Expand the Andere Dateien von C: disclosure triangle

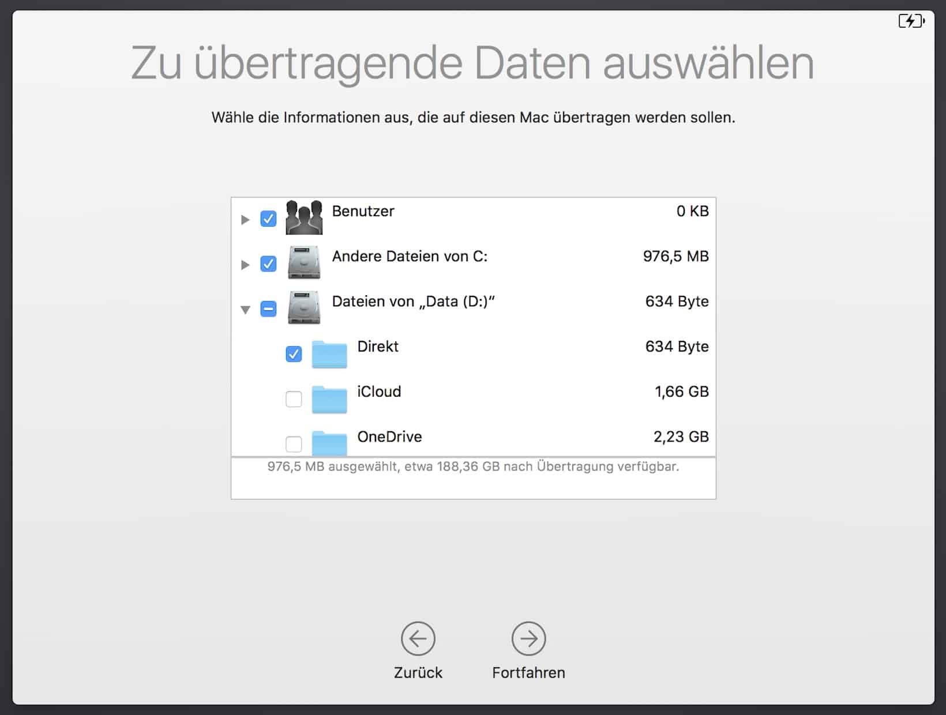[x=245, y=265]
